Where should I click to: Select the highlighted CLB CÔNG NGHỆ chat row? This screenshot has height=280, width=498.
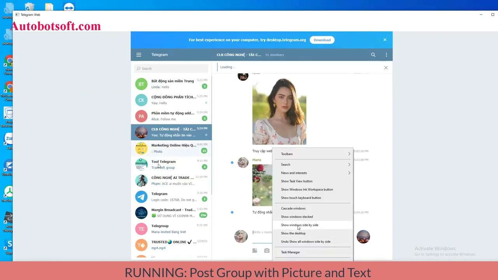(x=171, y=132)
